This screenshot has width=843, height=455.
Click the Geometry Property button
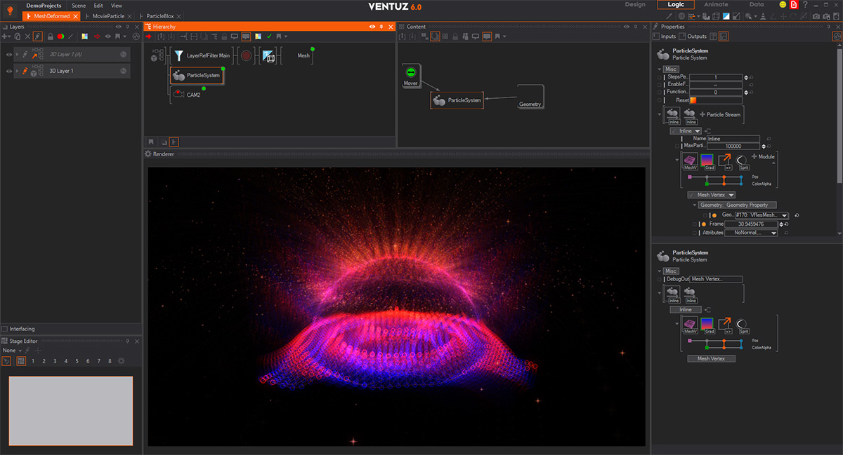coord(738,205)
